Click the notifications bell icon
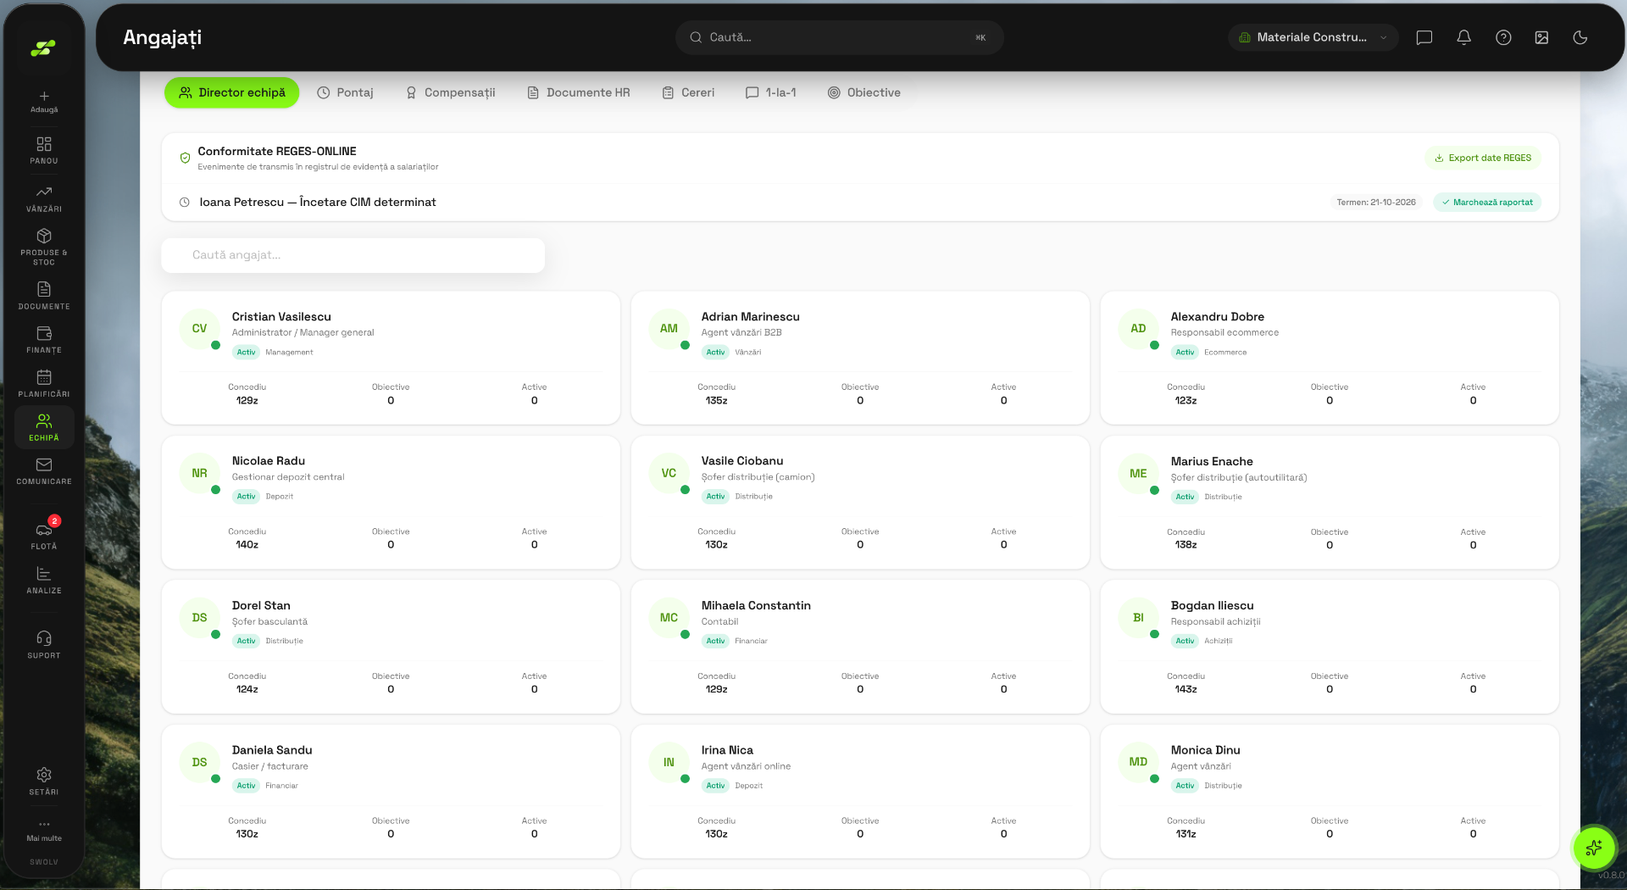This screenshot has width=1627, height=890. pyautogui.click(x=1463, y=37)
